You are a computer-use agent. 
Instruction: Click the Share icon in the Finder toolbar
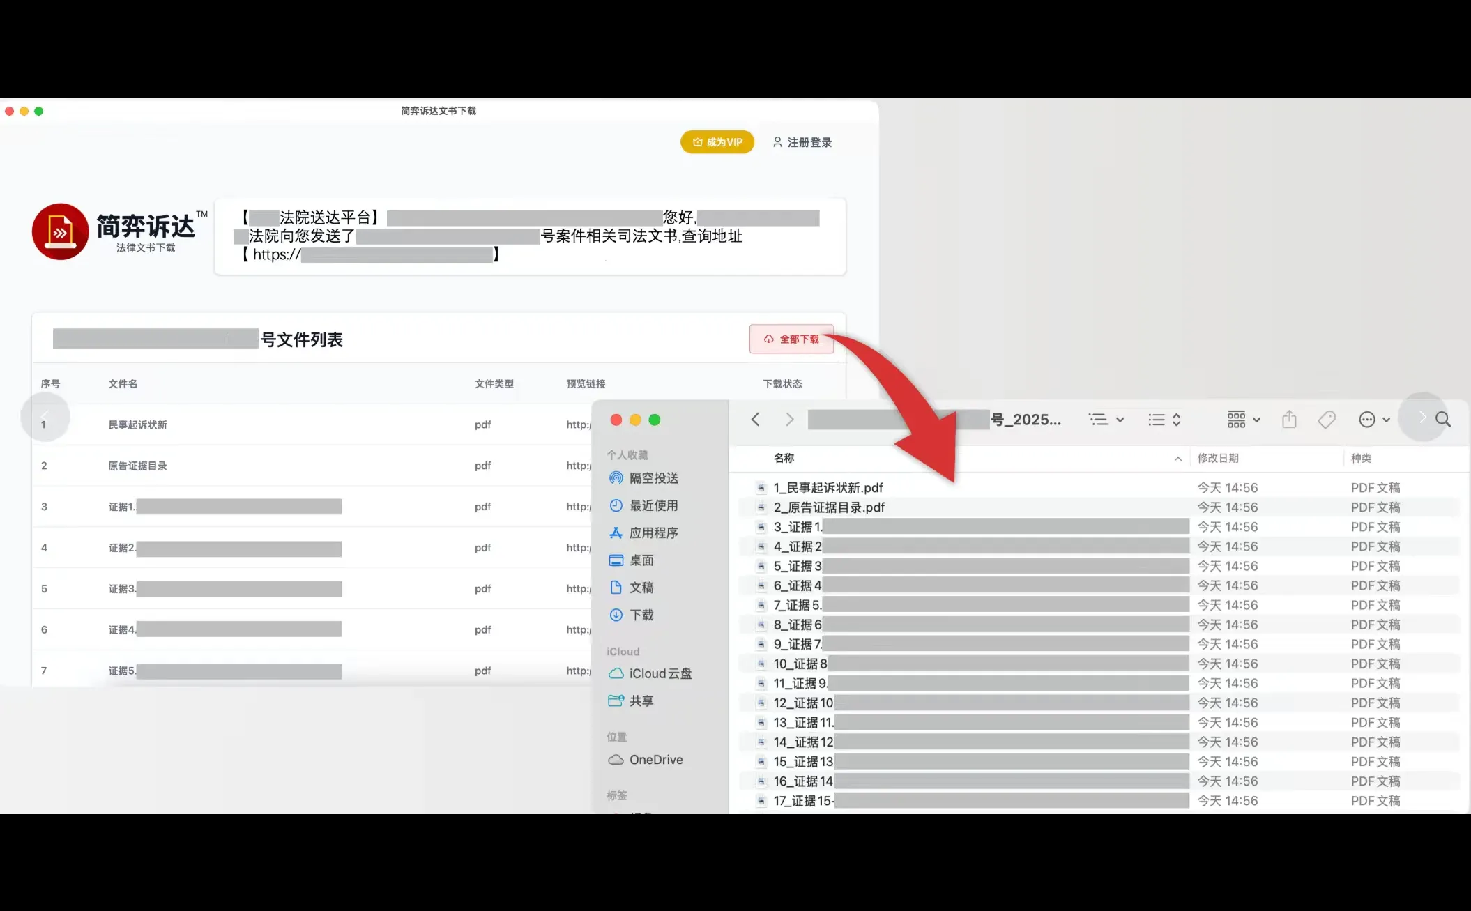(1288, 419)
